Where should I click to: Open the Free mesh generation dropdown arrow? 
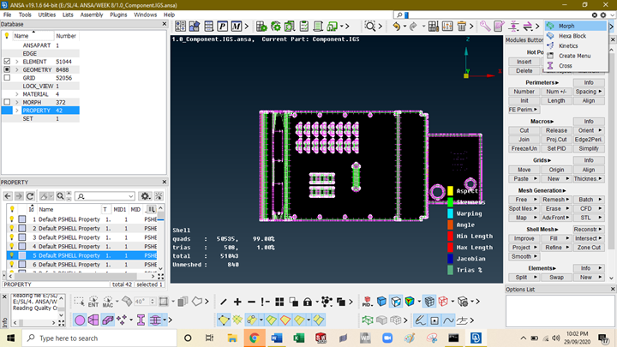pyautogui.click(x=535, y=200)
